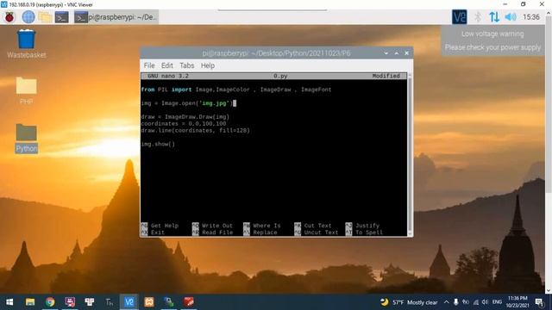Place cursor on coordinates = 0,0,100,100 line
Screen dimensions: 552x310
tap(184, 124)
